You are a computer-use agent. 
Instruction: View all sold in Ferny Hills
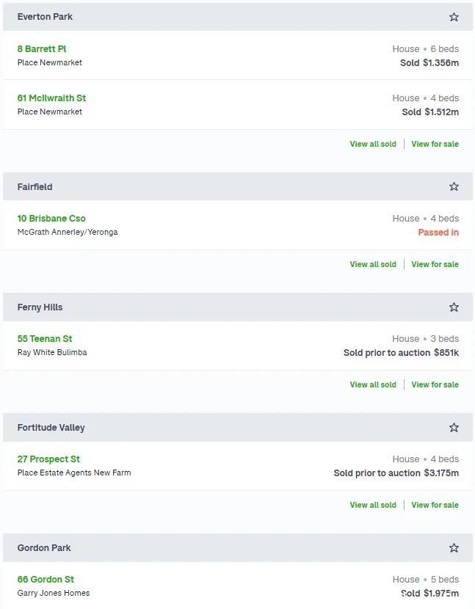coord(373,385)
